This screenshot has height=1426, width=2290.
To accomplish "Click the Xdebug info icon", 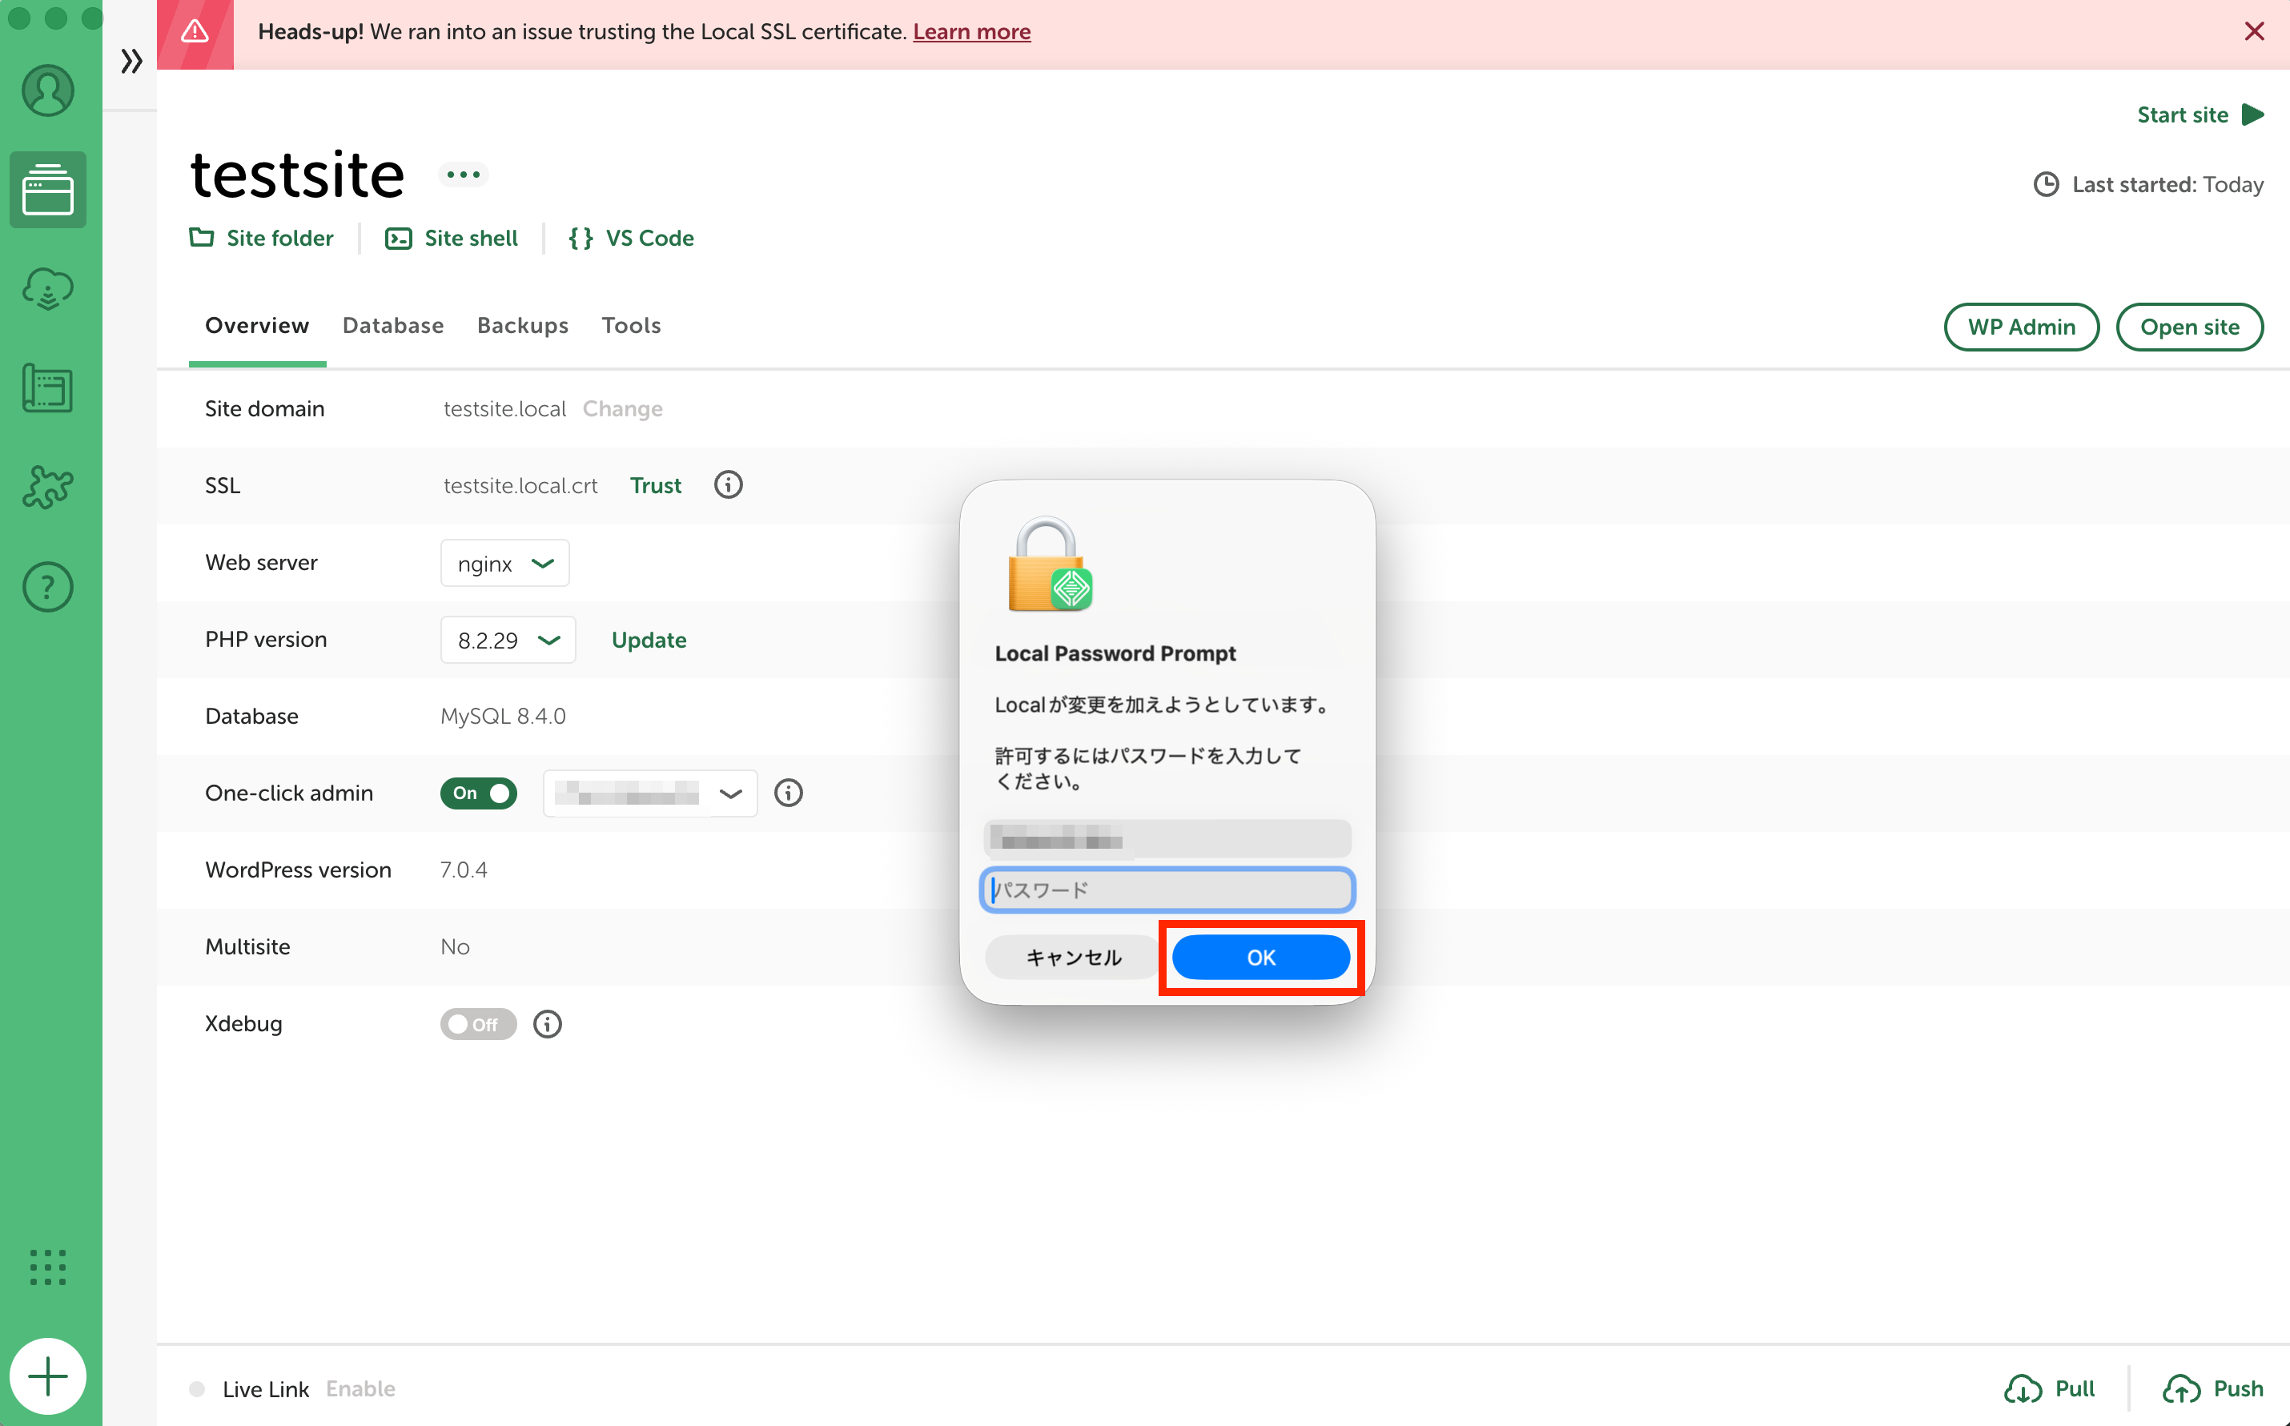I will click(548, 1024).
